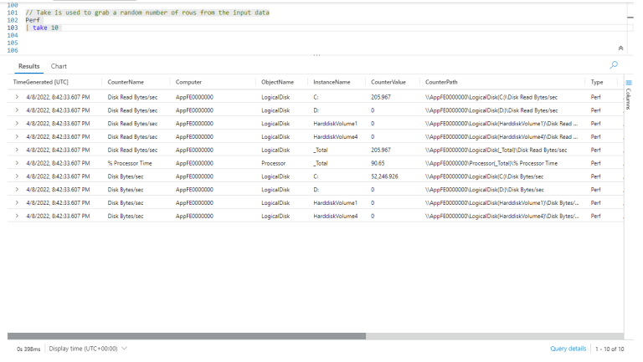Click the CounterValue column header
The height and width of the screenshot is (362, 643).
click(x=388, y=82)
